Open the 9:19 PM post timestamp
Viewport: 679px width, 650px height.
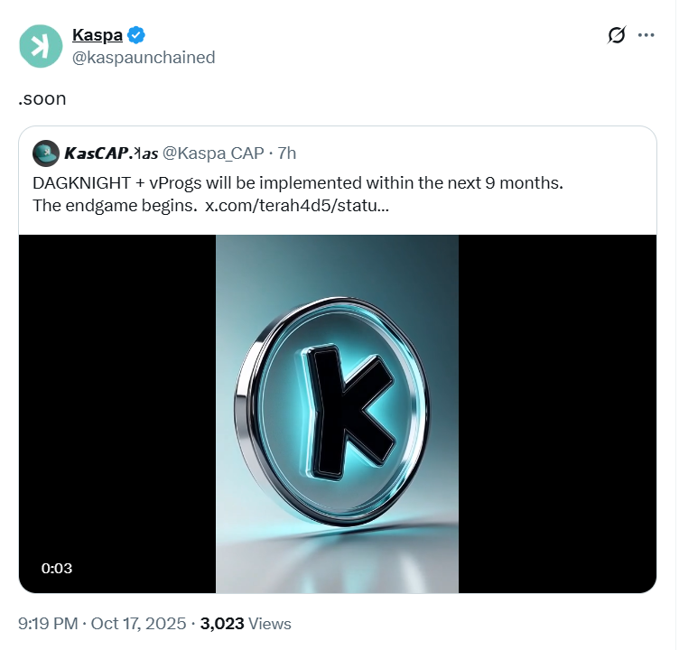50,623
